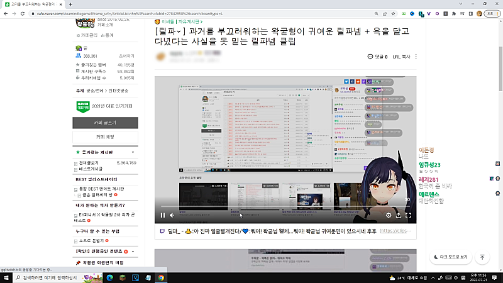Click the browser forward arrow
The image size is (503, 283).
pyautogui.click(x=14, y=13)
